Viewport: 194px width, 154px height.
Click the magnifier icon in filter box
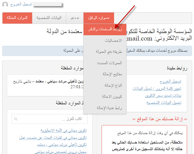16,119
